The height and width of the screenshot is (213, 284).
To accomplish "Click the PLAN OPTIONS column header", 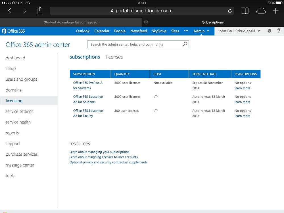I will tap(246, 74).
